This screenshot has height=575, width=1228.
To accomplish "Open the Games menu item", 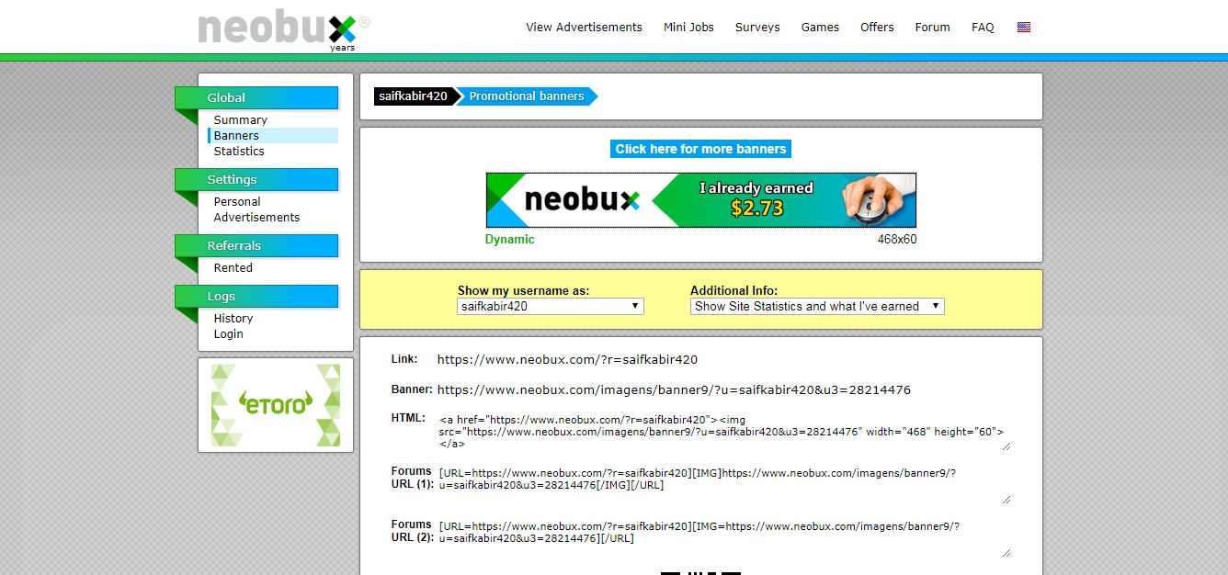I will pos(820,28).
